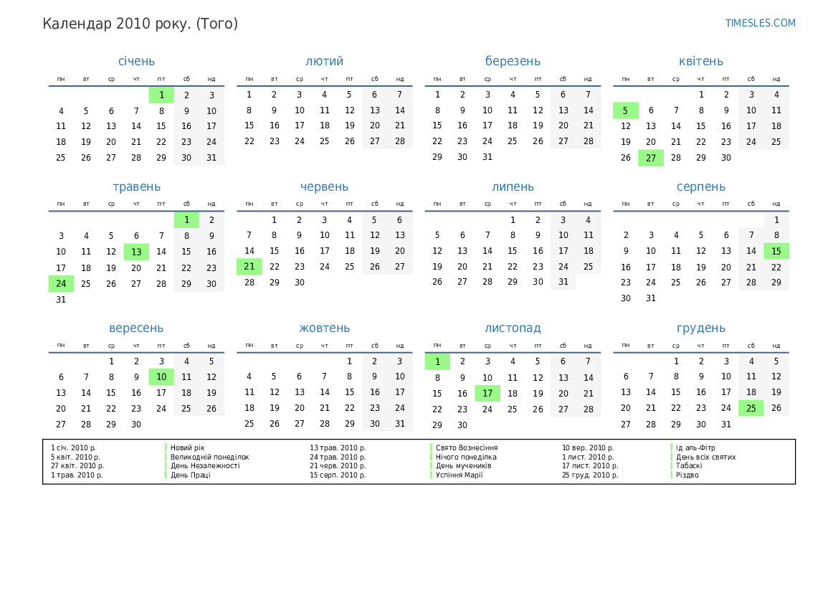Click highlighted date 1 in січень

[161, 95]
